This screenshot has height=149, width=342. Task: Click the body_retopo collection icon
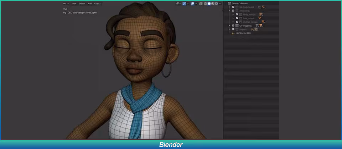point(240,14)
